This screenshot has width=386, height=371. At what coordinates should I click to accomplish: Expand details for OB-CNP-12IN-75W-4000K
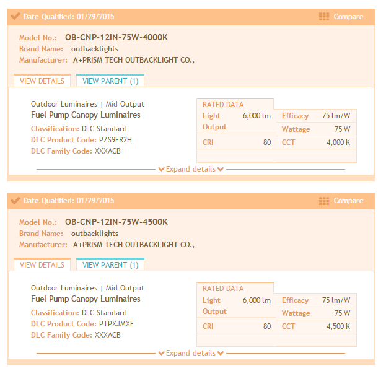191,169
